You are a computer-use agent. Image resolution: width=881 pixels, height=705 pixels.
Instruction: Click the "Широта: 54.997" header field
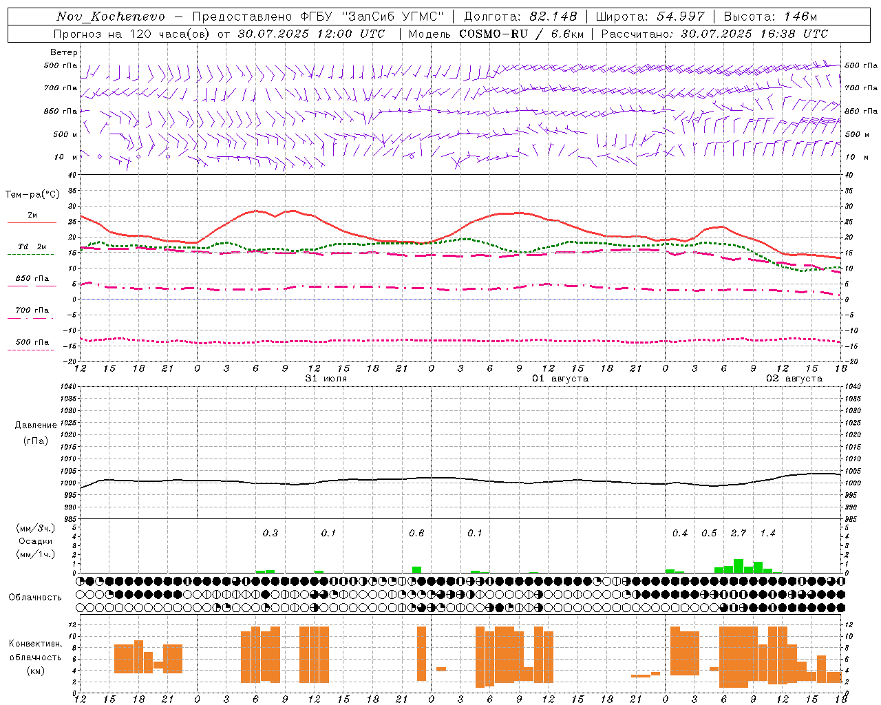click(x=650, y=17)
